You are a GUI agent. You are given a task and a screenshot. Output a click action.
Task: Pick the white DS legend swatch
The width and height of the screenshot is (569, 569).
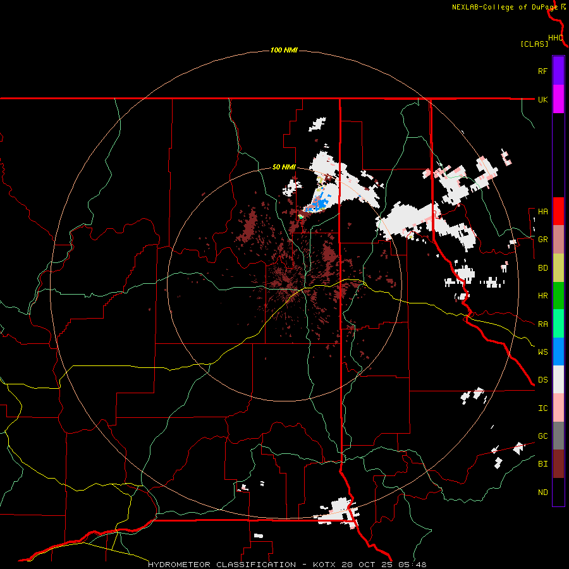point(558,379)
